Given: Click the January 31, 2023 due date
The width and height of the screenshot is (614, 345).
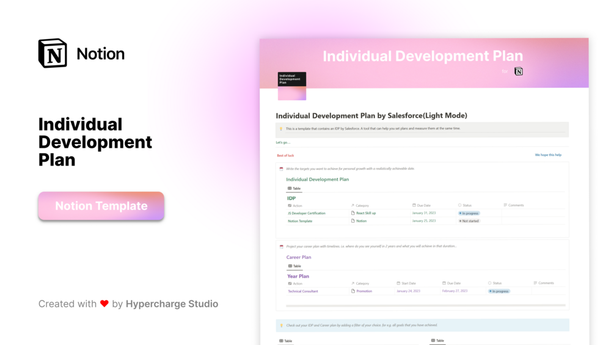Looking at the screenshot, I should (x=424, y=213).
